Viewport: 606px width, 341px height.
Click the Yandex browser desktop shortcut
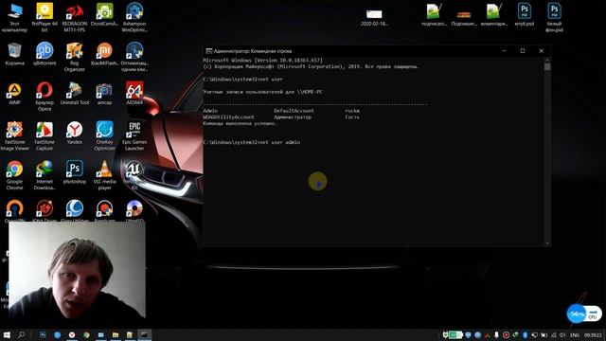coord(74,133)
